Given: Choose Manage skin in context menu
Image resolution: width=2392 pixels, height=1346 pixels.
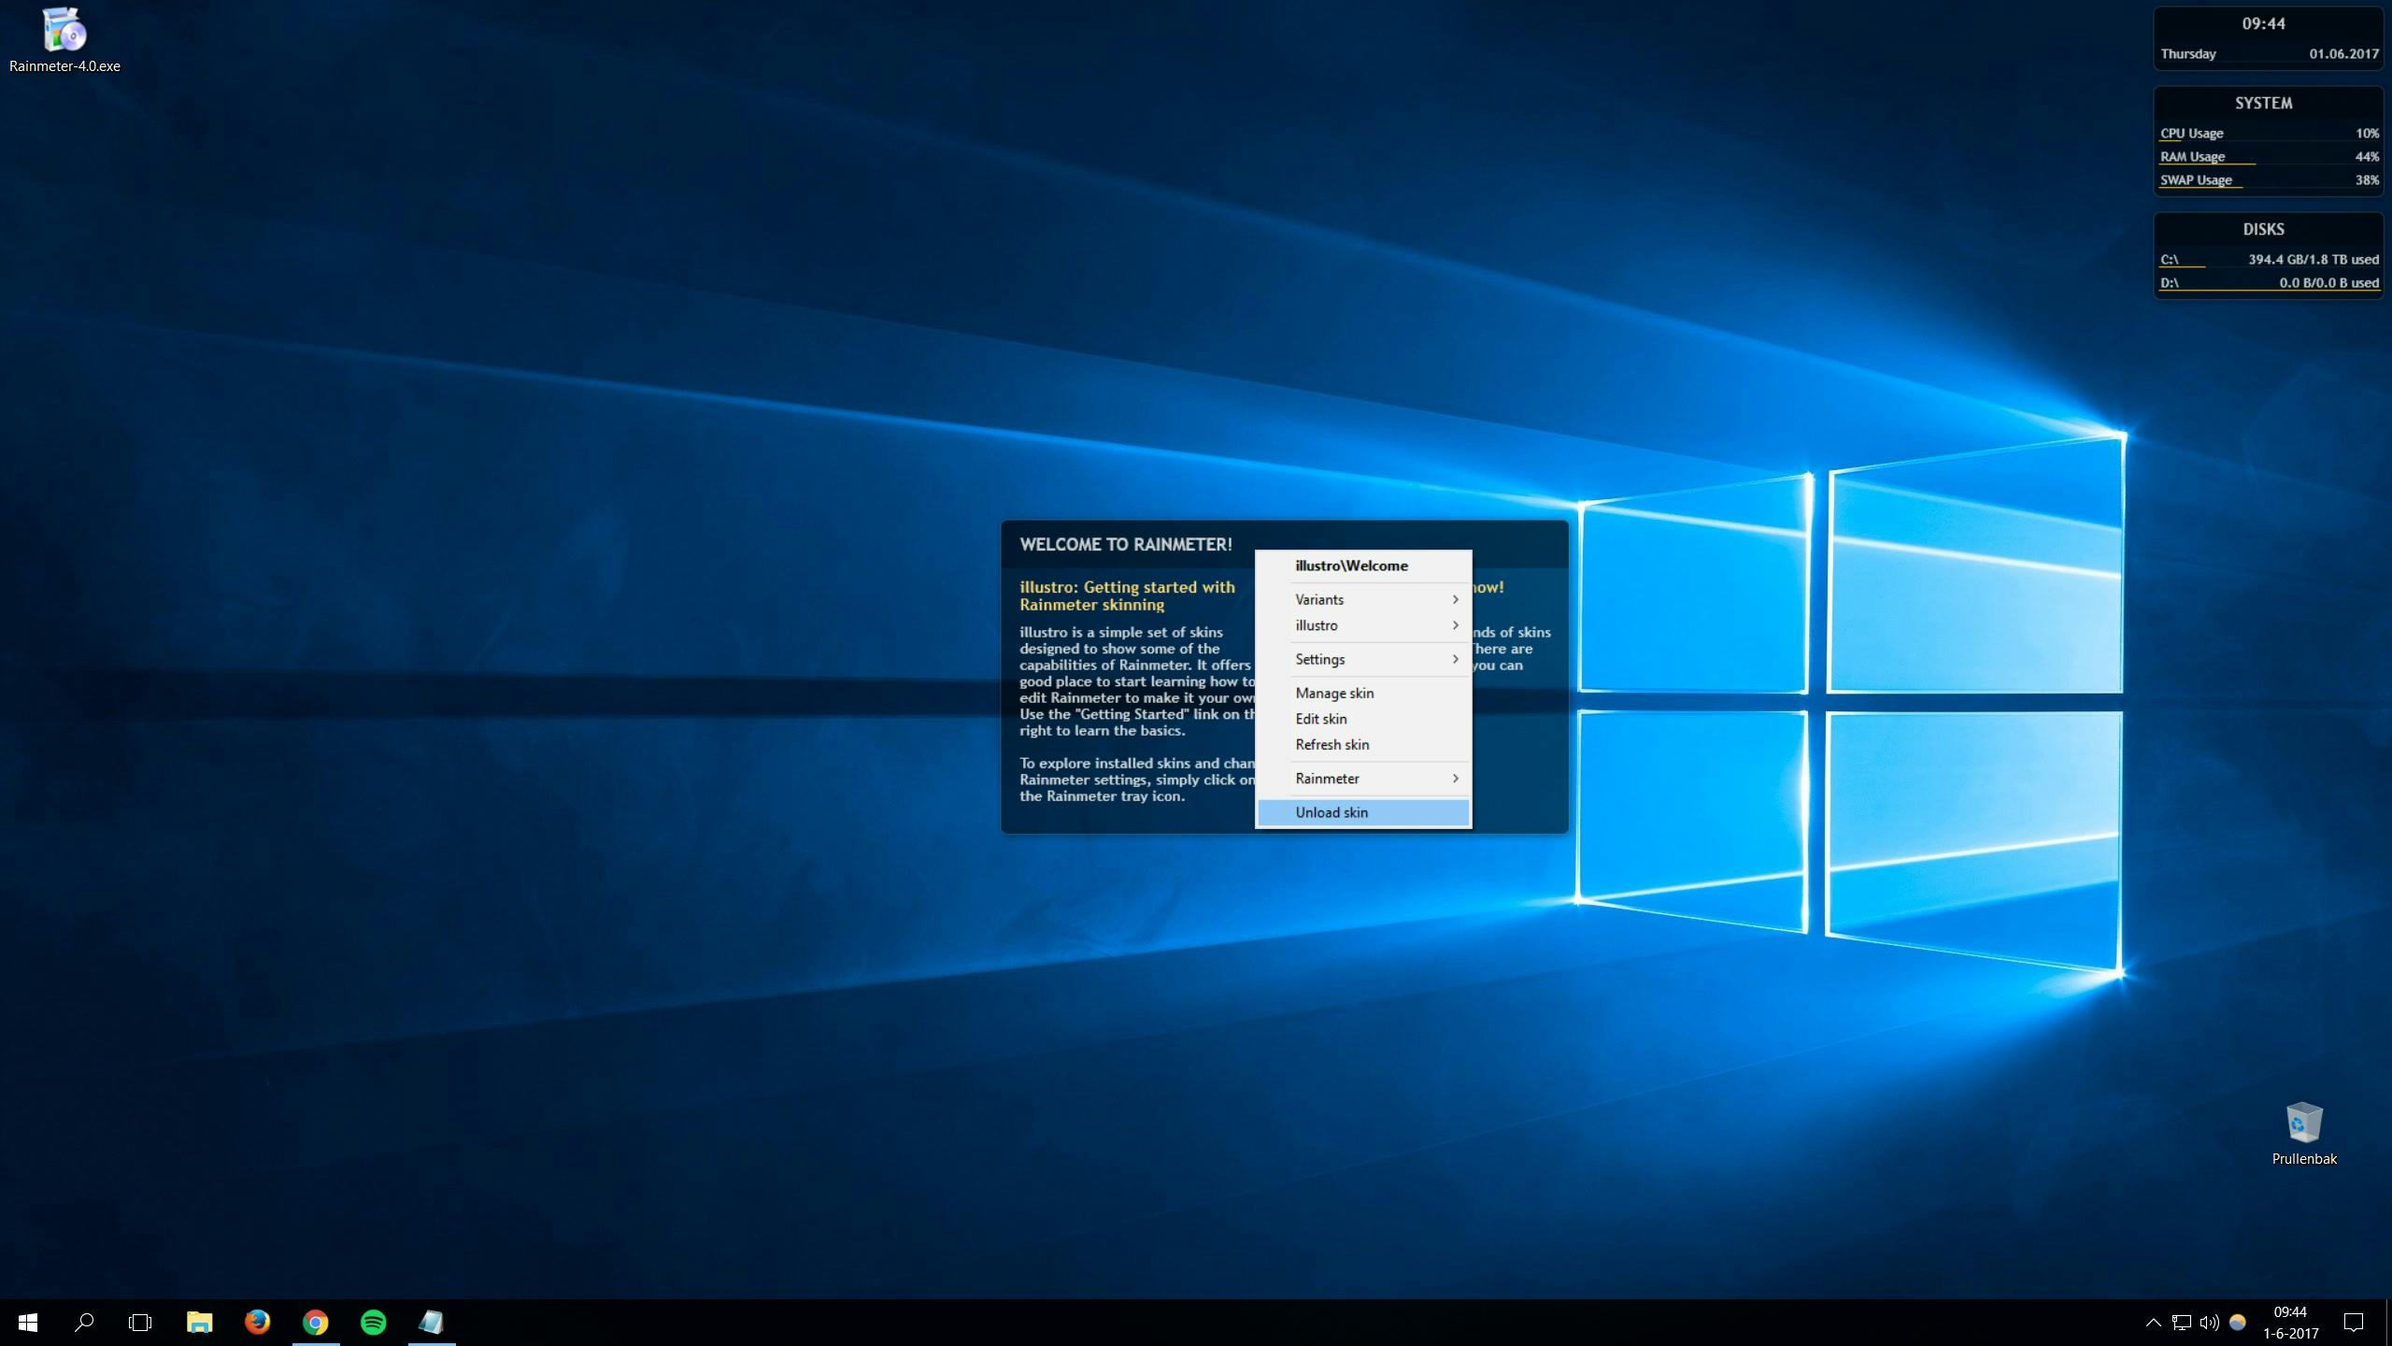Looking at the screenshot, I should tap(1334, 693).
